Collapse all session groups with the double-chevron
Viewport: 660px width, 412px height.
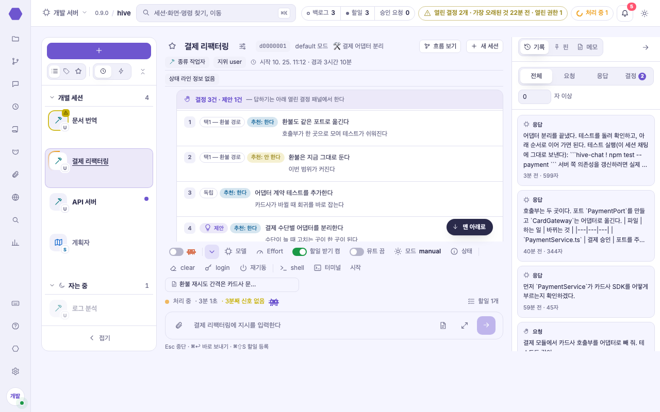coord(143,71)
